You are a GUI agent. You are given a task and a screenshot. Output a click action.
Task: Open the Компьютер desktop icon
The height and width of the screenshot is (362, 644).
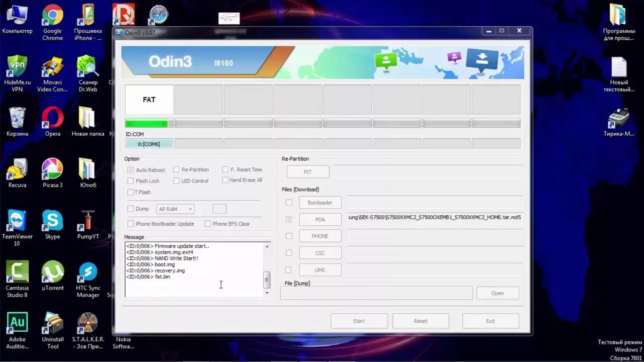(17, 20)
